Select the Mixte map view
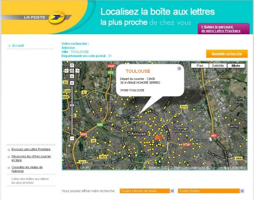This screenshot has height=200, width=254. (x=236, y=66)
